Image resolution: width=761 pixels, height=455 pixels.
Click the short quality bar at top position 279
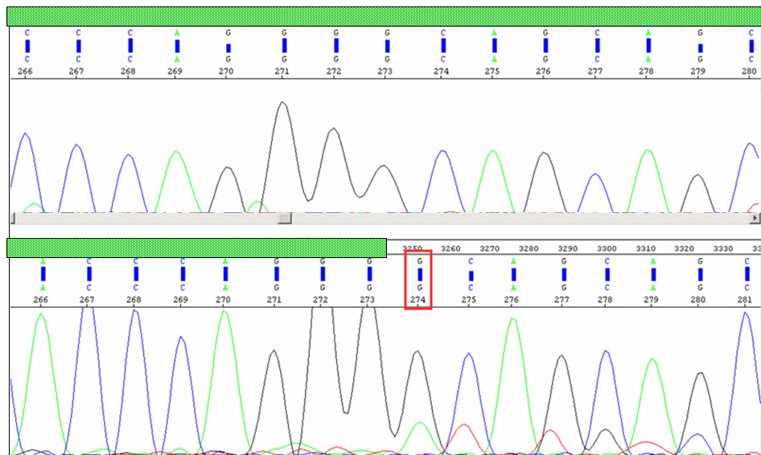(700, 48)
